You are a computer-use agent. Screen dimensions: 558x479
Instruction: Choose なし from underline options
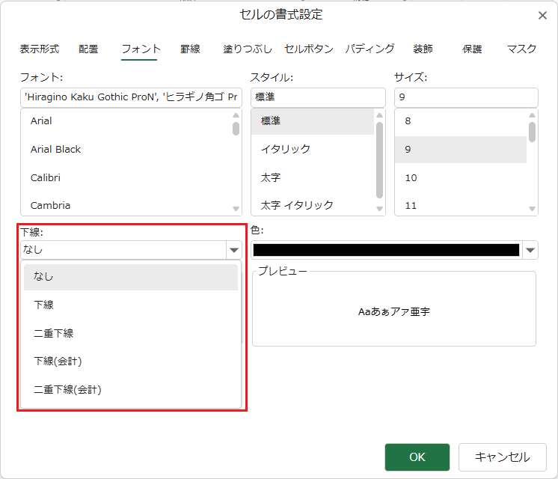(131, 277)
